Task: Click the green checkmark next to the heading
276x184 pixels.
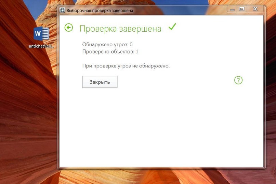Action: tap(172, 27)
